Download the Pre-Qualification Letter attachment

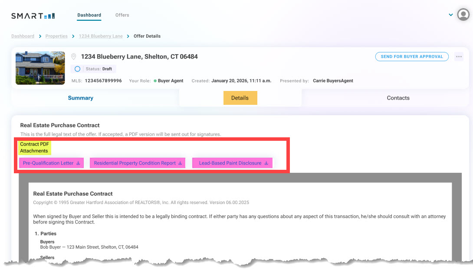(x=51, y=163)
